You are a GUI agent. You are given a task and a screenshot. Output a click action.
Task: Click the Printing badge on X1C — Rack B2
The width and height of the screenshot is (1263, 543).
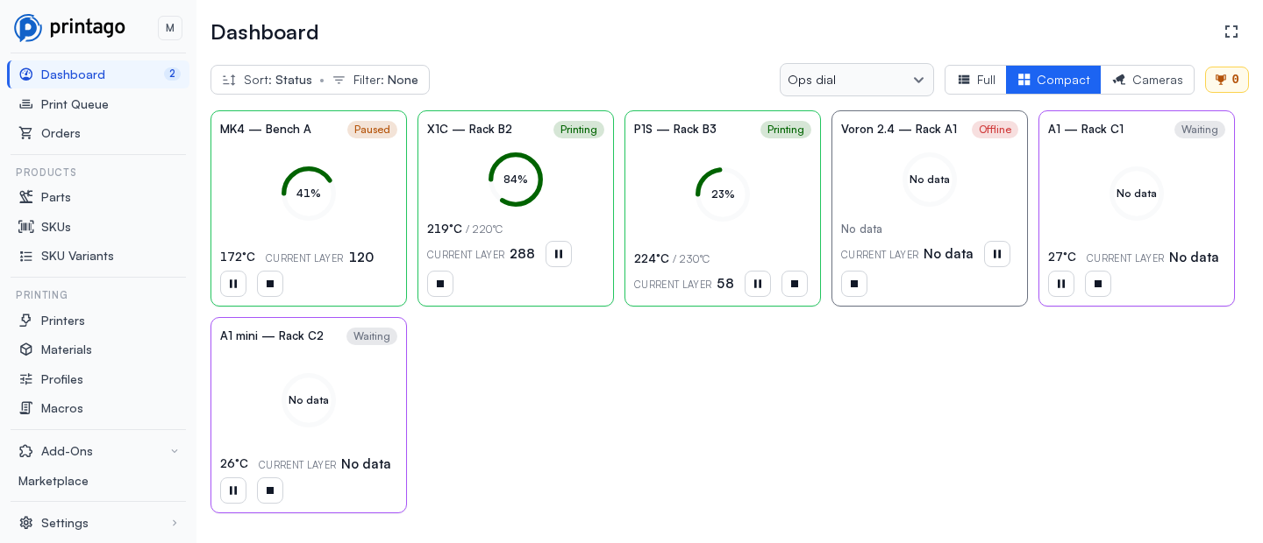579,130
